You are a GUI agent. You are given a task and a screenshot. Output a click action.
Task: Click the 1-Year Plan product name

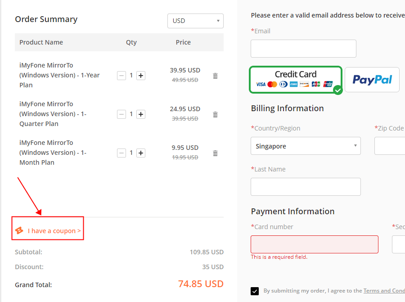point(59,75)
